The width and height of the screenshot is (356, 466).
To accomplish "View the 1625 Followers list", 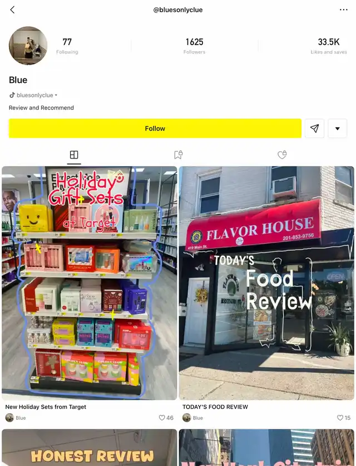I will [x=194, y=46].
